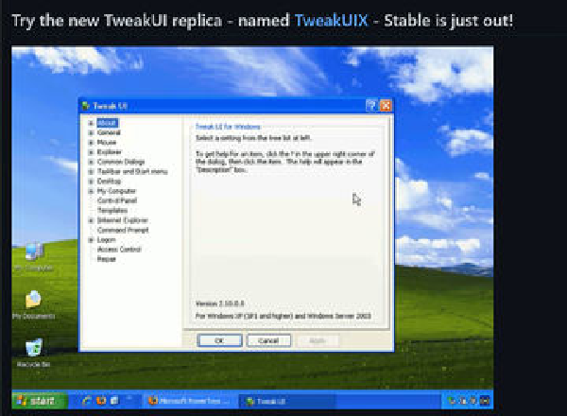567x416 pixels.
Task: Click the Tweak UI help question-mark button
Action: (371, 106)
